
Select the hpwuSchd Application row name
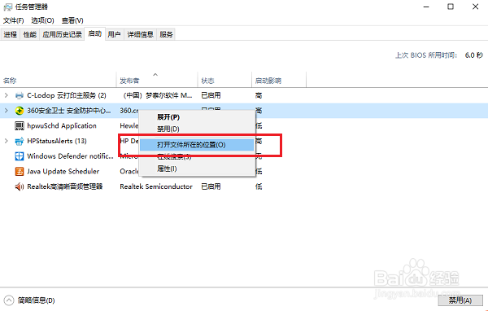[62, 126]
